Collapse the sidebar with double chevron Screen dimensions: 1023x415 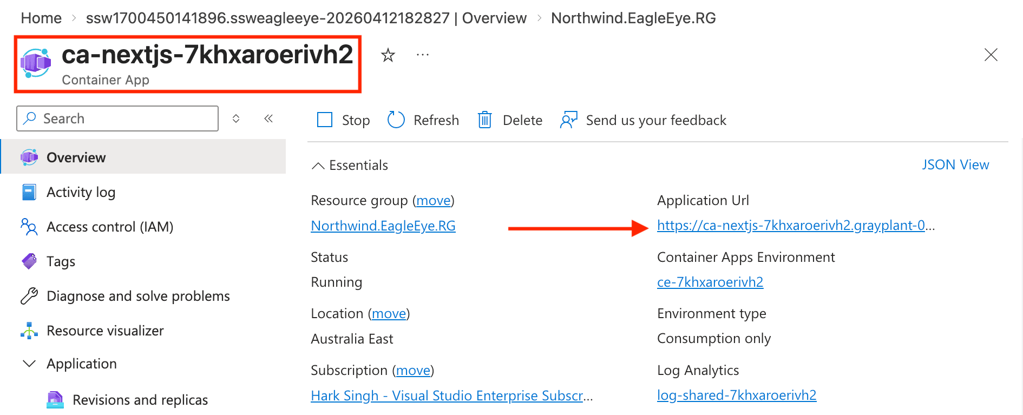coord(268,118)
